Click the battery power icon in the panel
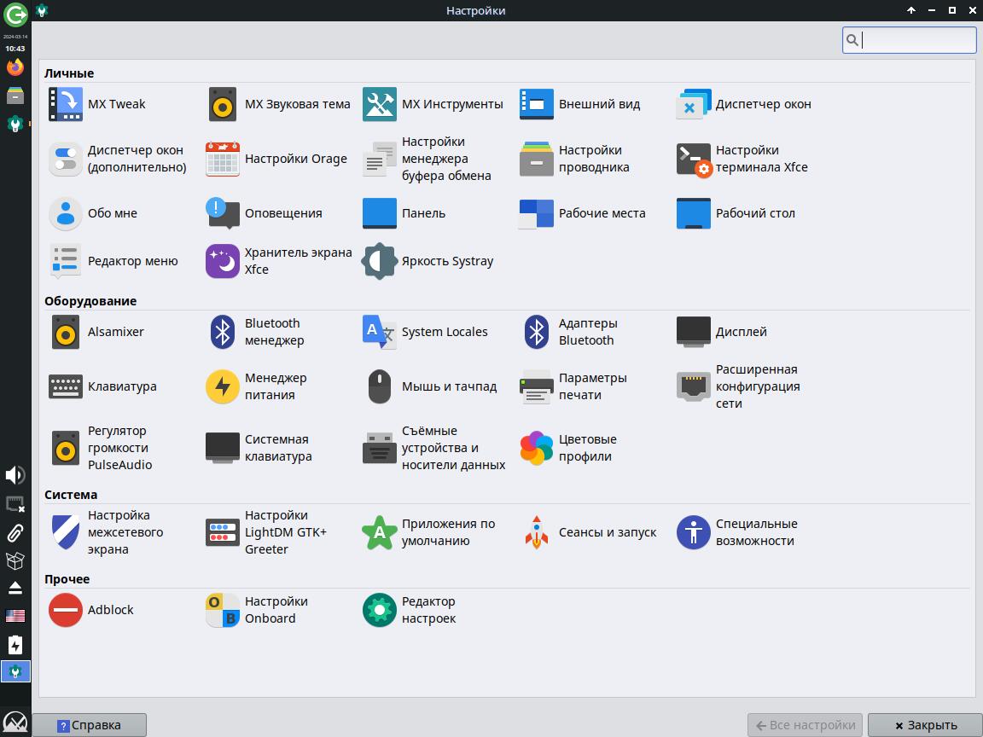The image size is (983, 737). click(x=15, y=645)
